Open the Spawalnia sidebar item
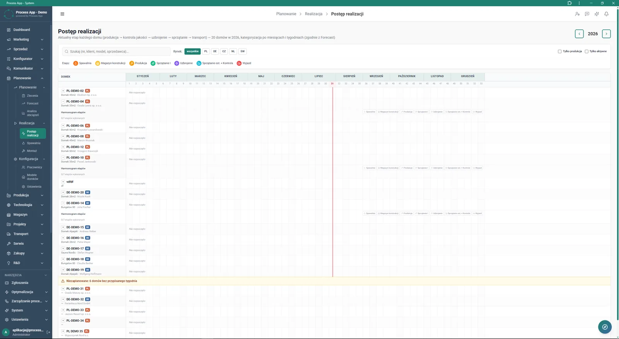The height and width of the screenshot is (339, 619). (x=33, y=143)
